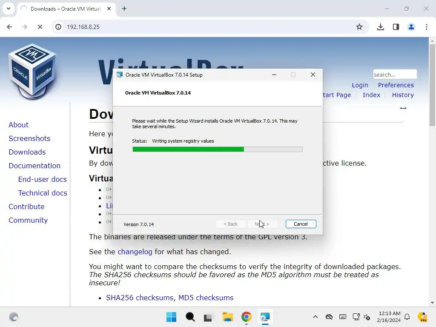The width and height of the screenshot is (436, 327).
Task: Click the browser back arrow
Action: pos(9,27)
